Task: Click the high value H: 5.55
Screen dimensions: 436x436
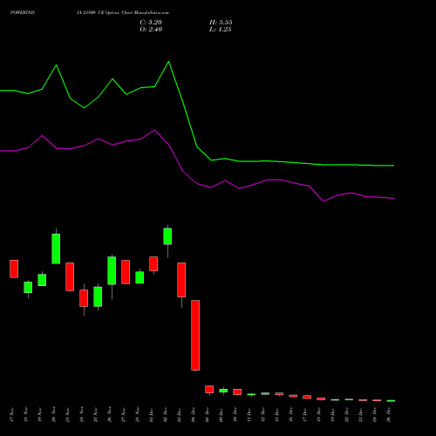Action: tap(221, 23)
